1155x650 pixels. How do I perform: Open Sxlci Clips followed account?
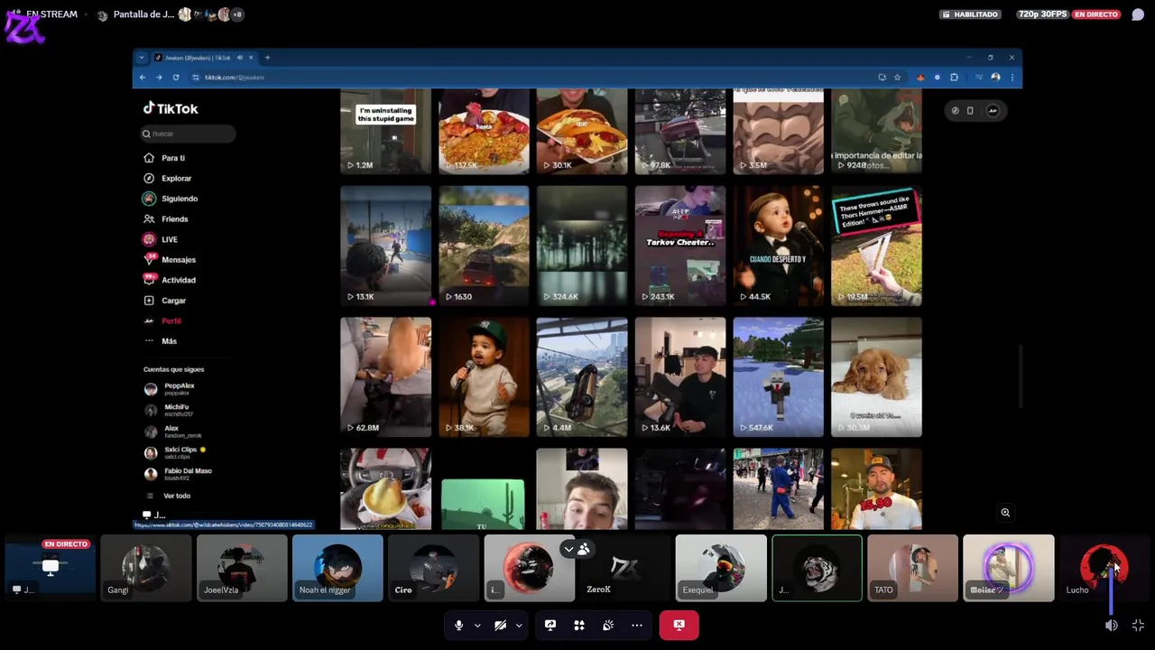[175, 452]
